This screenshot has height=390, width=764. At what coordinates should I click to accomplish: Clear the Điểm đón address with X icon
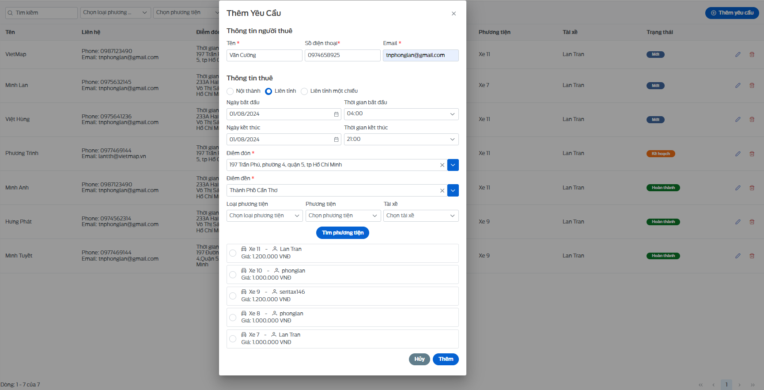click(x=442, y=165)
